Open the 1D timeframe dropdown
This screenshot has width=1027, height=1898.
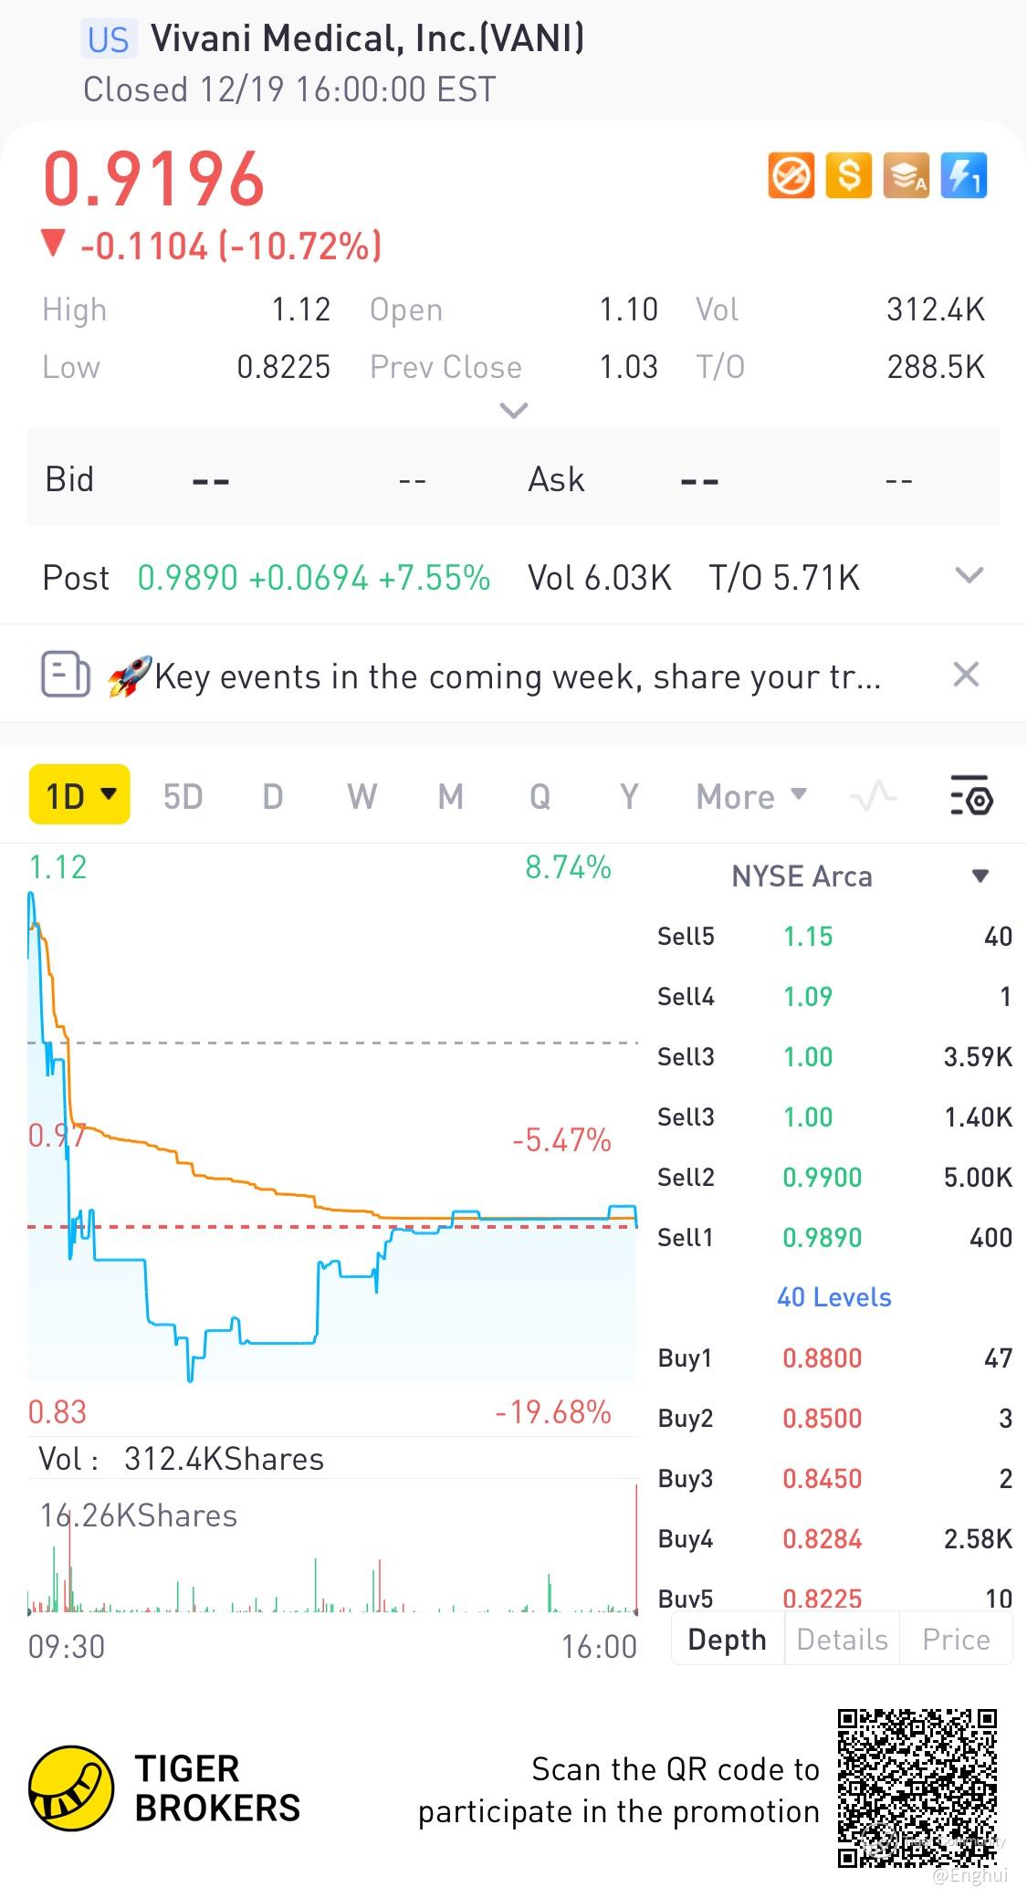click(80, 795)
